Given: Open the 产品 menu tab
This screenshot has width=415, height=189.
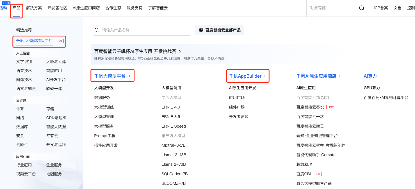Looking at the screenshot, I should (17, 8).
